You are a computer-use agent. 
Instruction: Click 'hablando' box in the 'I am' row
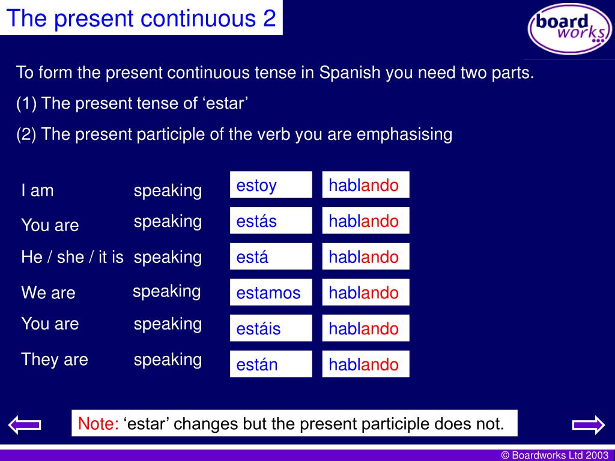click(x=366, y=185)
